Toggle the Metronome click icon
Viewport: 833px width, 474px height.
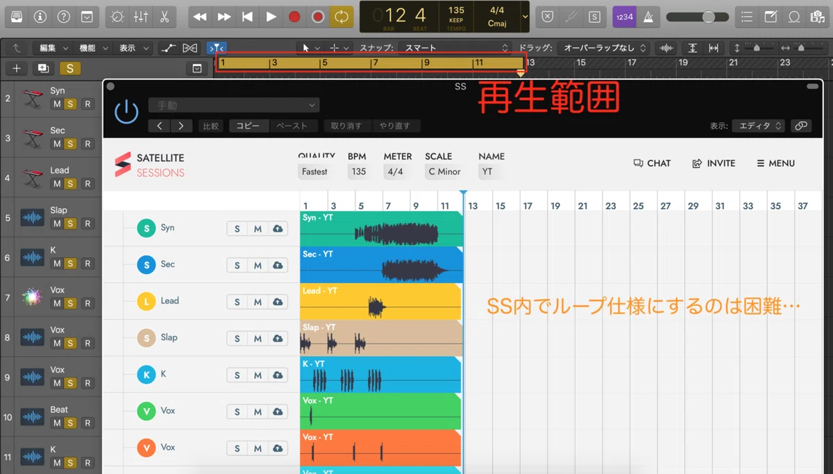[x=647, y=17]
